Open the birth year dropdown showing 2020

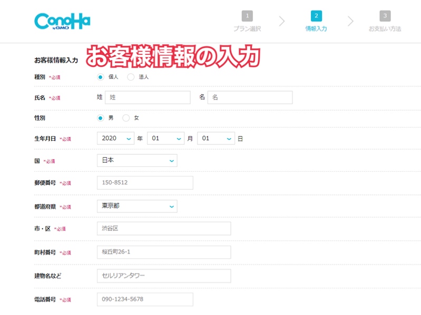[x=115, y=139]
